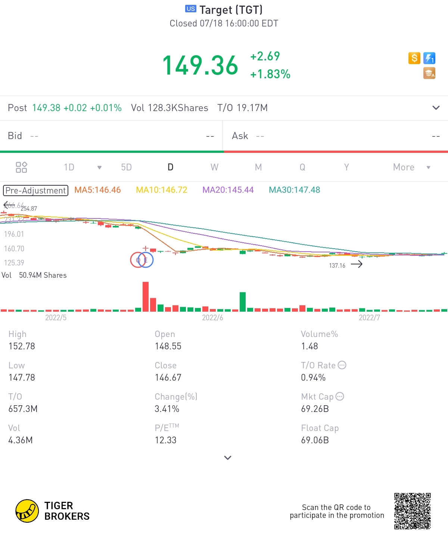Tap the +1.83% change value
Screen dimensions: 448x554
point(270,74)
